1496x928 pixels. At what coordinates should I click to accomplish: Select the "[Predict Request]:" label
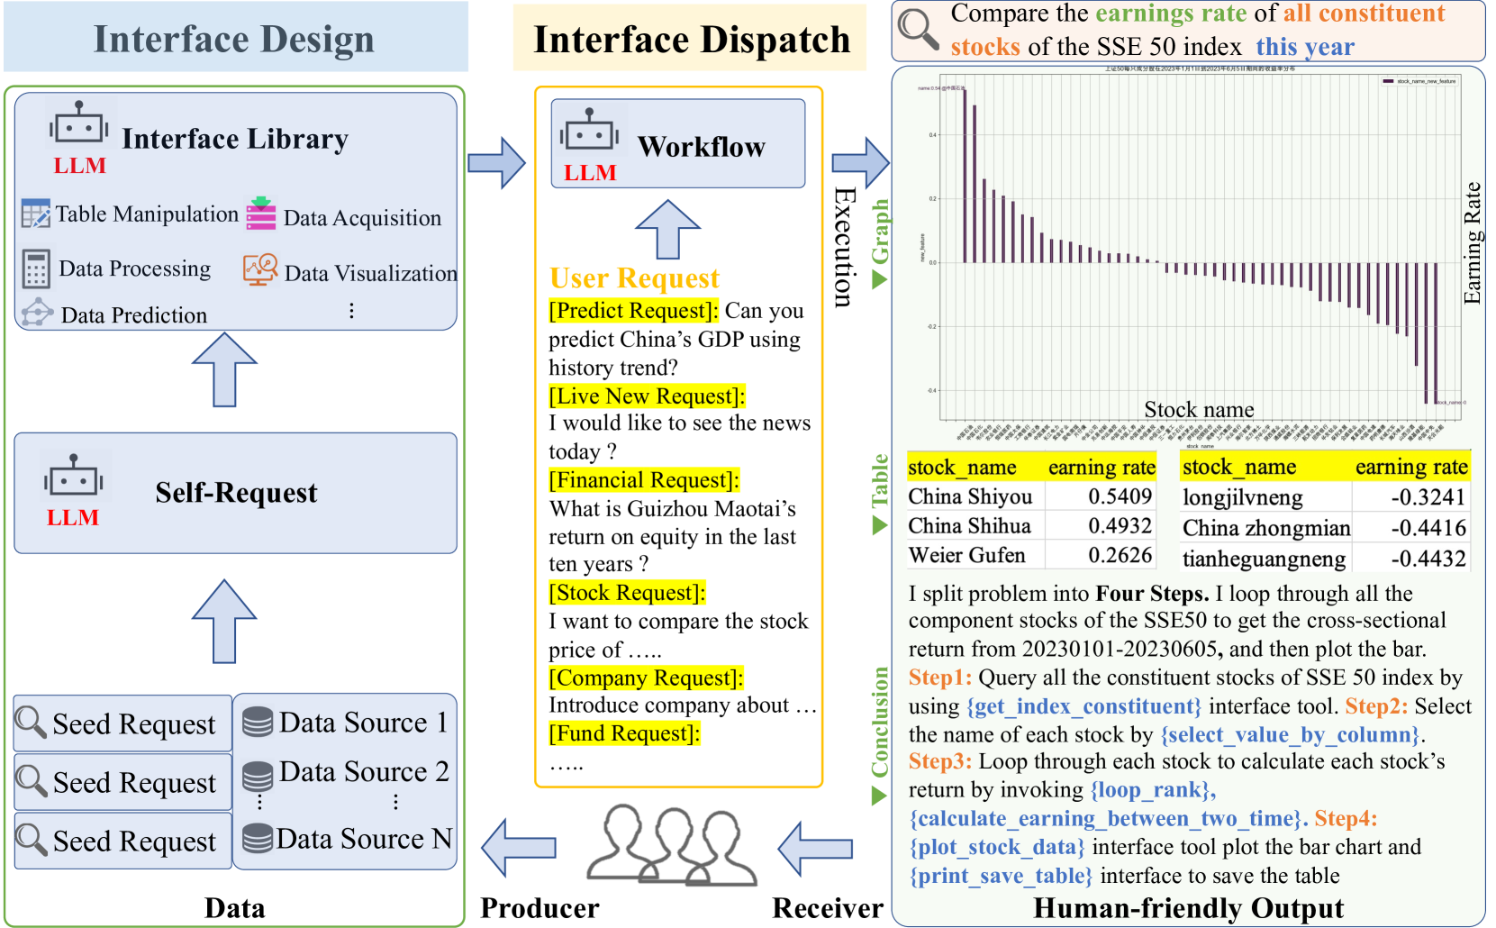click(x=634, y=311)
